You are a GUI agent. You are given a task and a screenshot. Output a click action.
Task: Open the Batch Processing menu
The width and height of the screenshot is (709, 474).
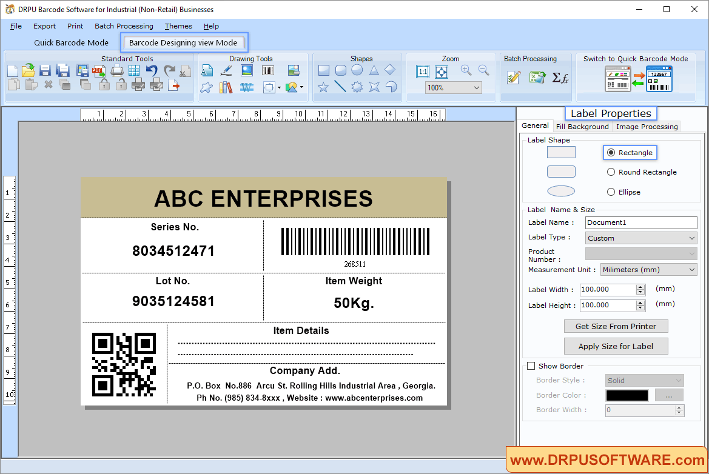[x=124, y=26]
